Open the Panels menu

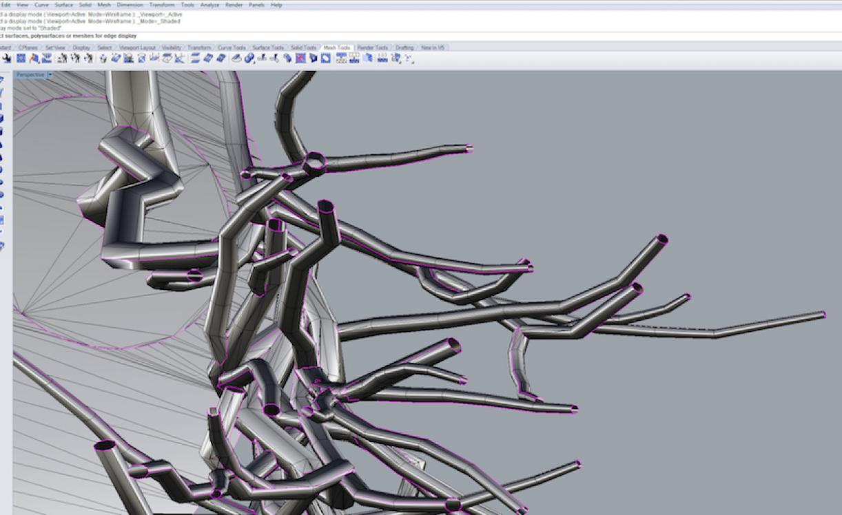[256, 5]
